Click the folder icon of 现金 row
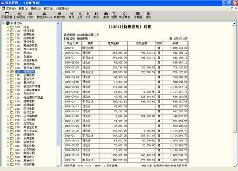The width and height of the screenshot is (238, 171). click(12, 27)
